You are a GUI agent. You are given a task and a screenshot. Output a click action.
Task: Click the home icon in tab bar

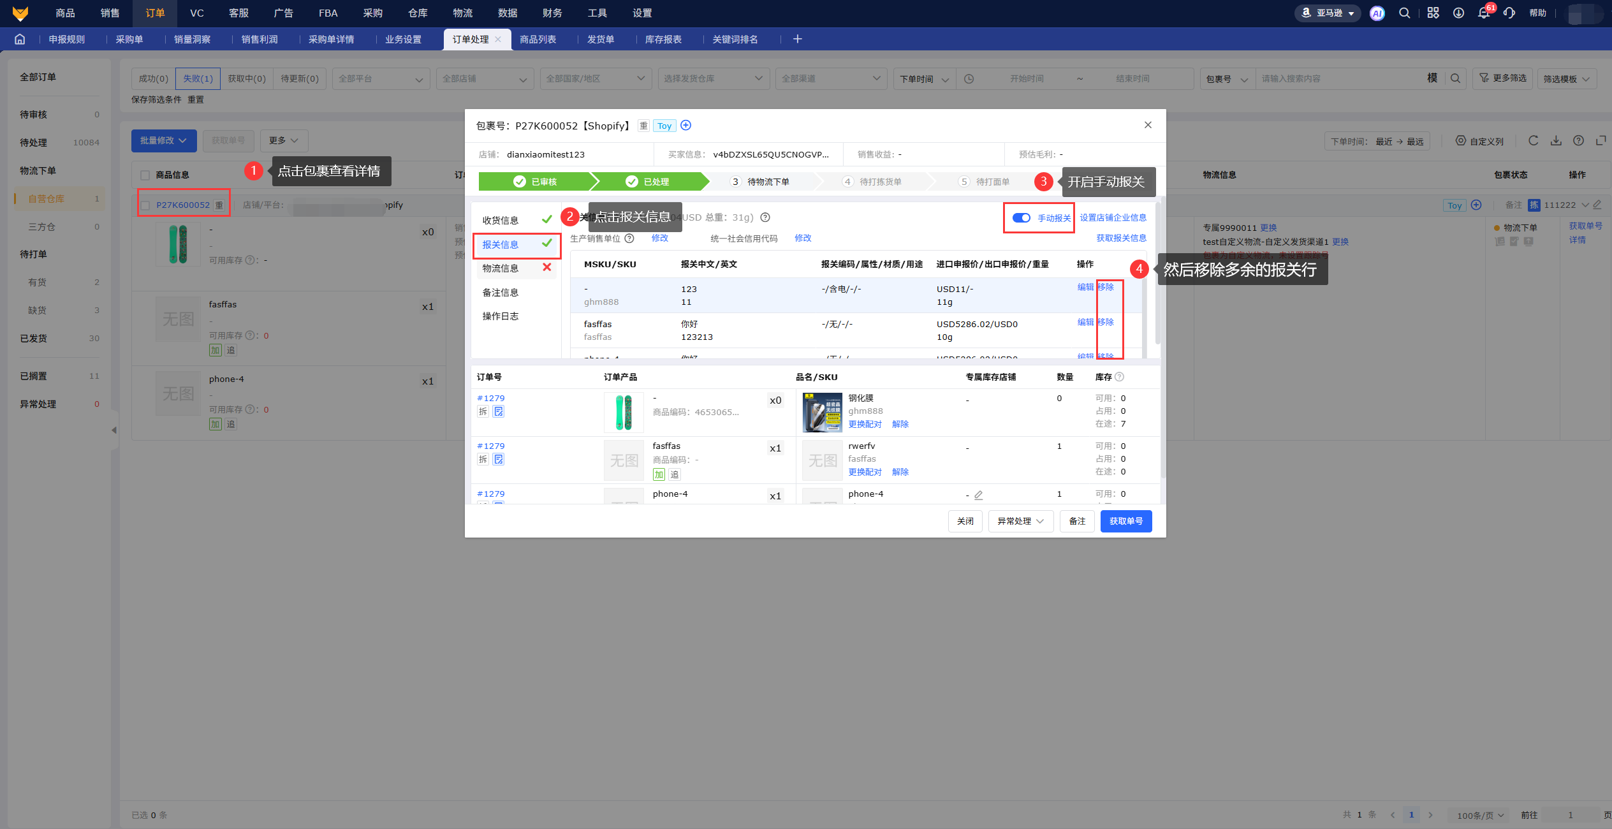20,40
